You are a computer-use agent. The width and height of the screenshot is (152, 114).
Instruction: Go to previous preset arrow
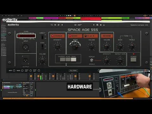click(62, 25)
